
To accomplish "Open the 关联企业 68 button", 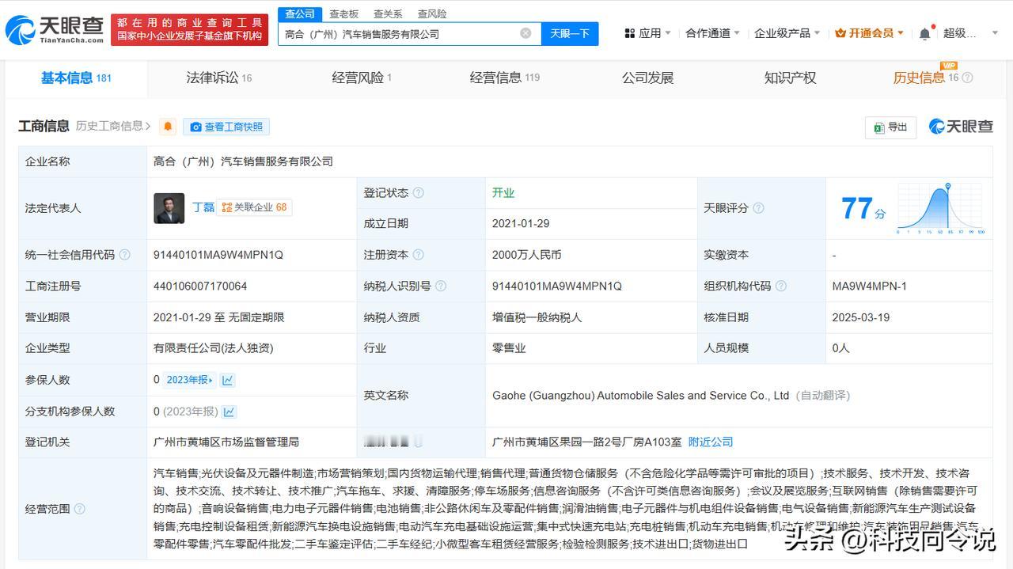I will (255, 207).
